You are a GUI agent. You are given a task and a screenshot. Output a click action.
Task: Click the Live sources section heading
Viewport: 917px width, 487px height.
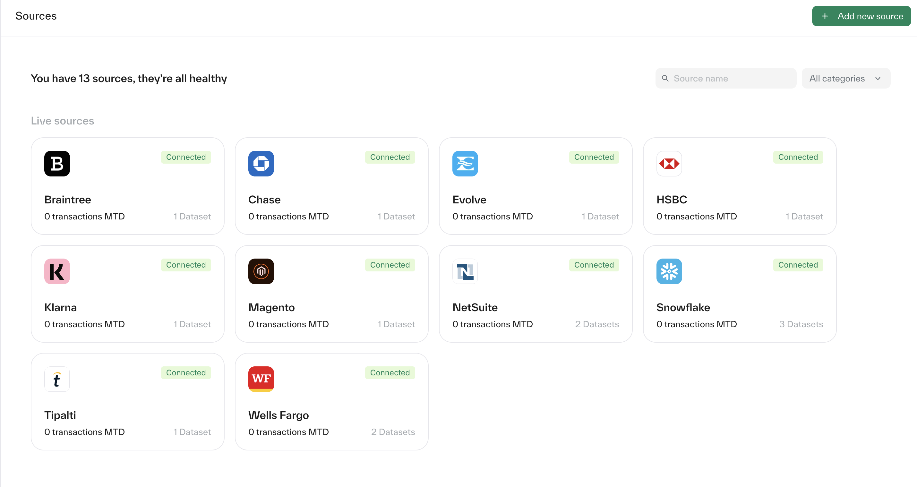coord(62,121)
